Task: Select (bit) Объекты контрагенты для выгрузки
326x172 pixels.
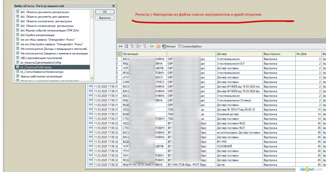Action: [53, 21]
